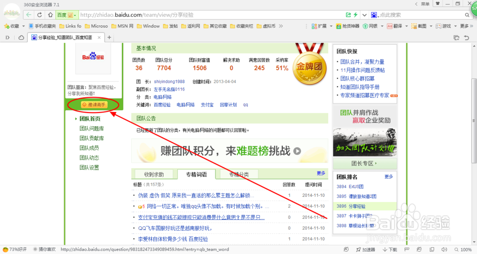Open the cloud icon next to tabs
477x254 pixels.
point(21,37)
